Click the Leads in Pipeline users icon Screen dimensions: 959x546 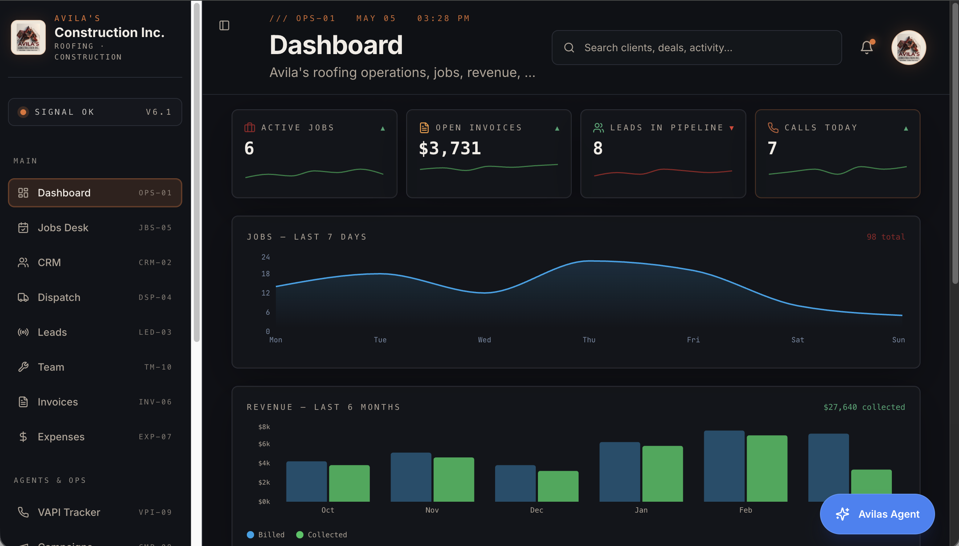(x=598, y=128)
